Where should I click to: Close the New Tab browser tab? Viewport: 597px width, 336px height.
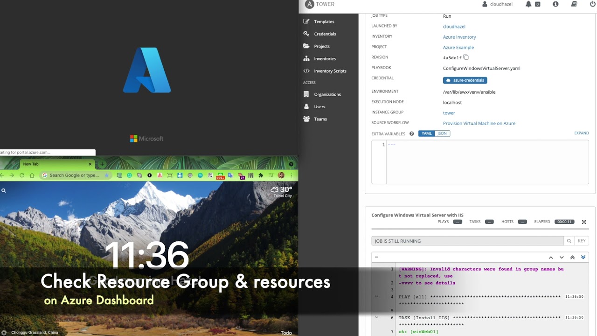pos(90,164)
